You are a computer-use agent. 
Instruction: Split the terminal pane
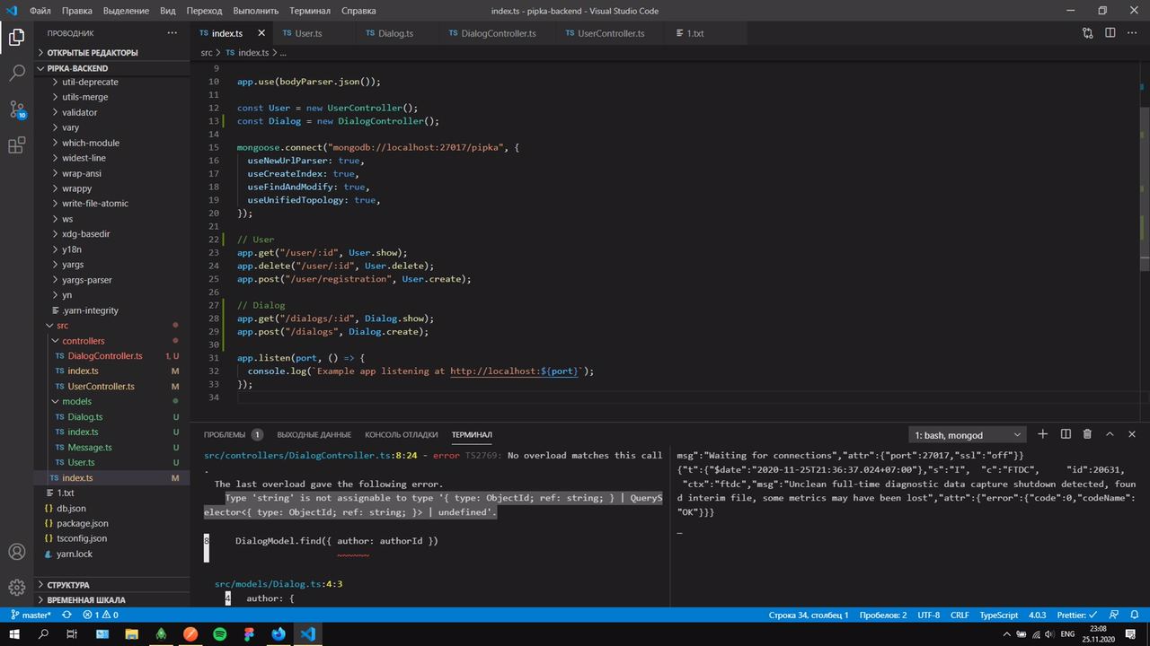(x=1066, y=434)
